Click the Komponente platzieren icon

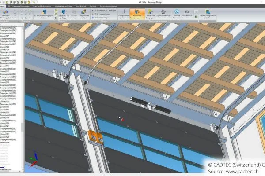click(x=124, y=11)
